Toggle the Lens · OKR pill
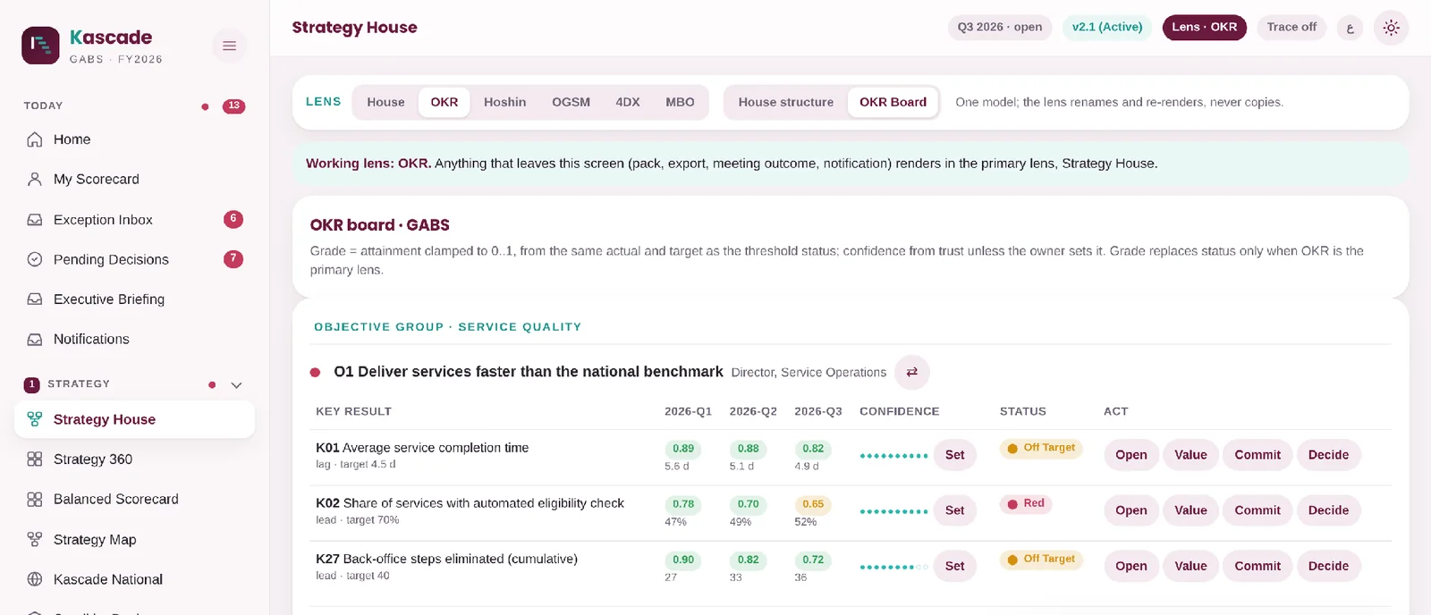The height and width of the screenshot is (615, 1431). pos(1205,28)
